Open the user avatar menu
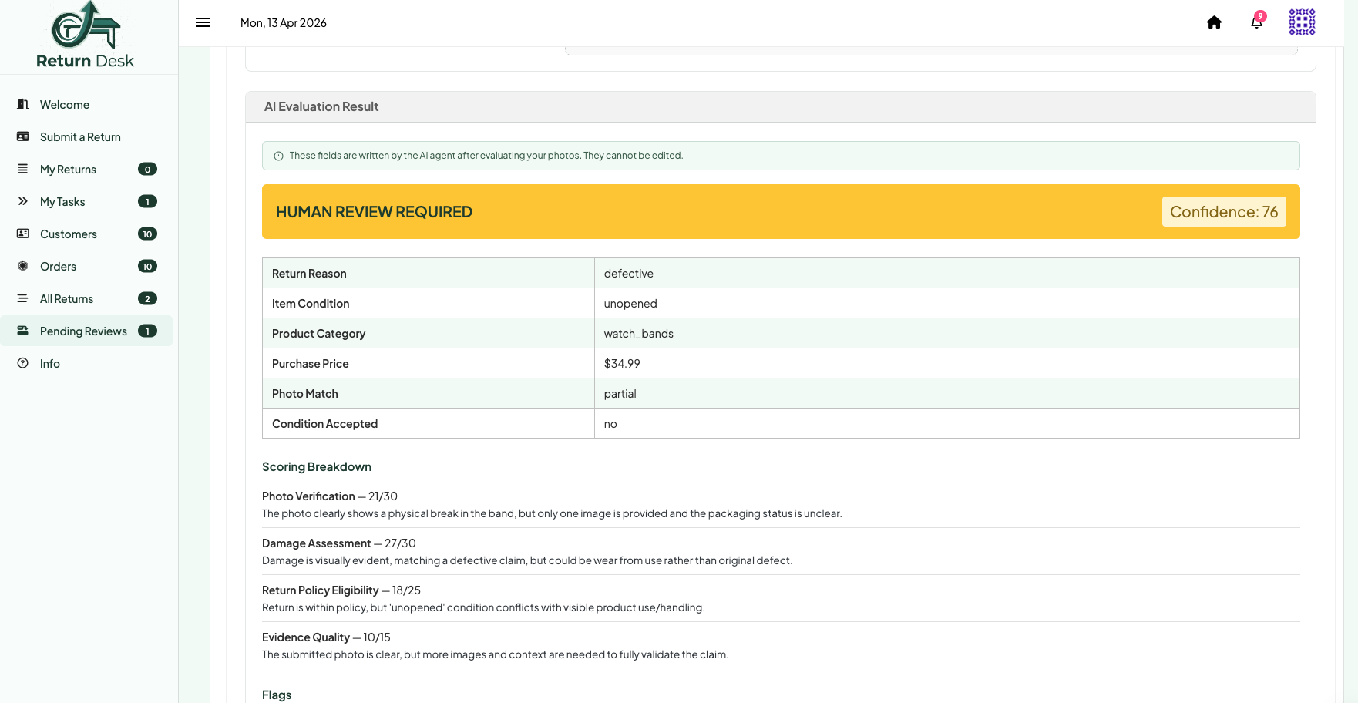1358x703 pixels. 1302,22
